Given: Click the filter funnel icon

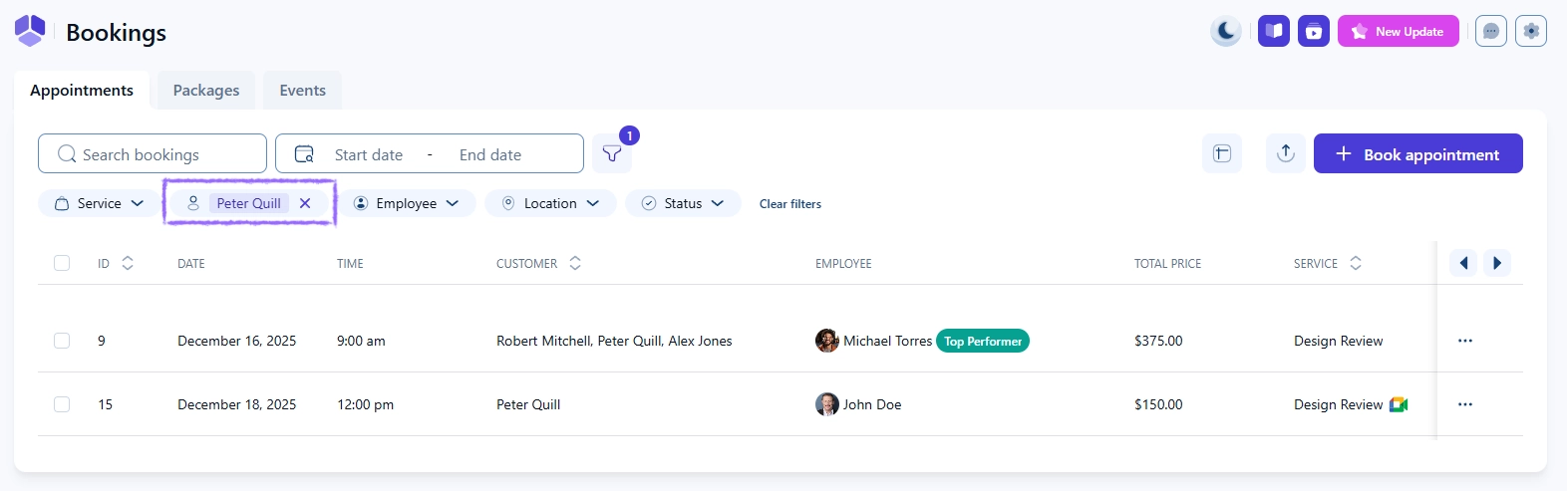Looking at the screenshot, I should pos(612,154).
